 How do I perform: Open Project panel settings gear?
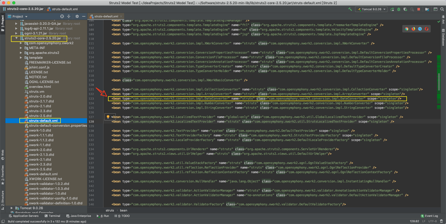(x=77, y=16)
